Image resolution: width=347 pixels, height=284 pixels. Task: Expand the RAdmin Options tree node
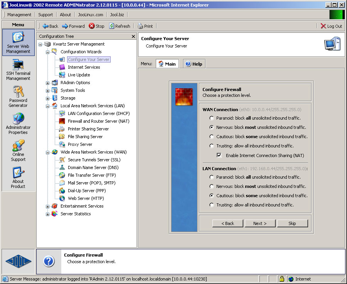point(48,83)
